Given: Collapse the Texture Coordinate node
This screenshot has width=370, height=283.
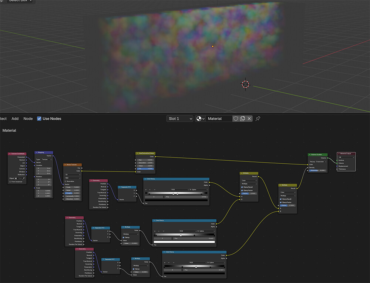Looking at the screenshot, I should click(x=10, y=154).
